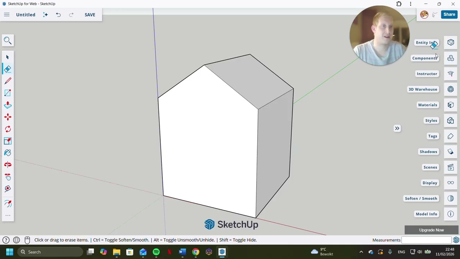Redo the last action
This screenshot has height=259, width=460.
[71, 15]
